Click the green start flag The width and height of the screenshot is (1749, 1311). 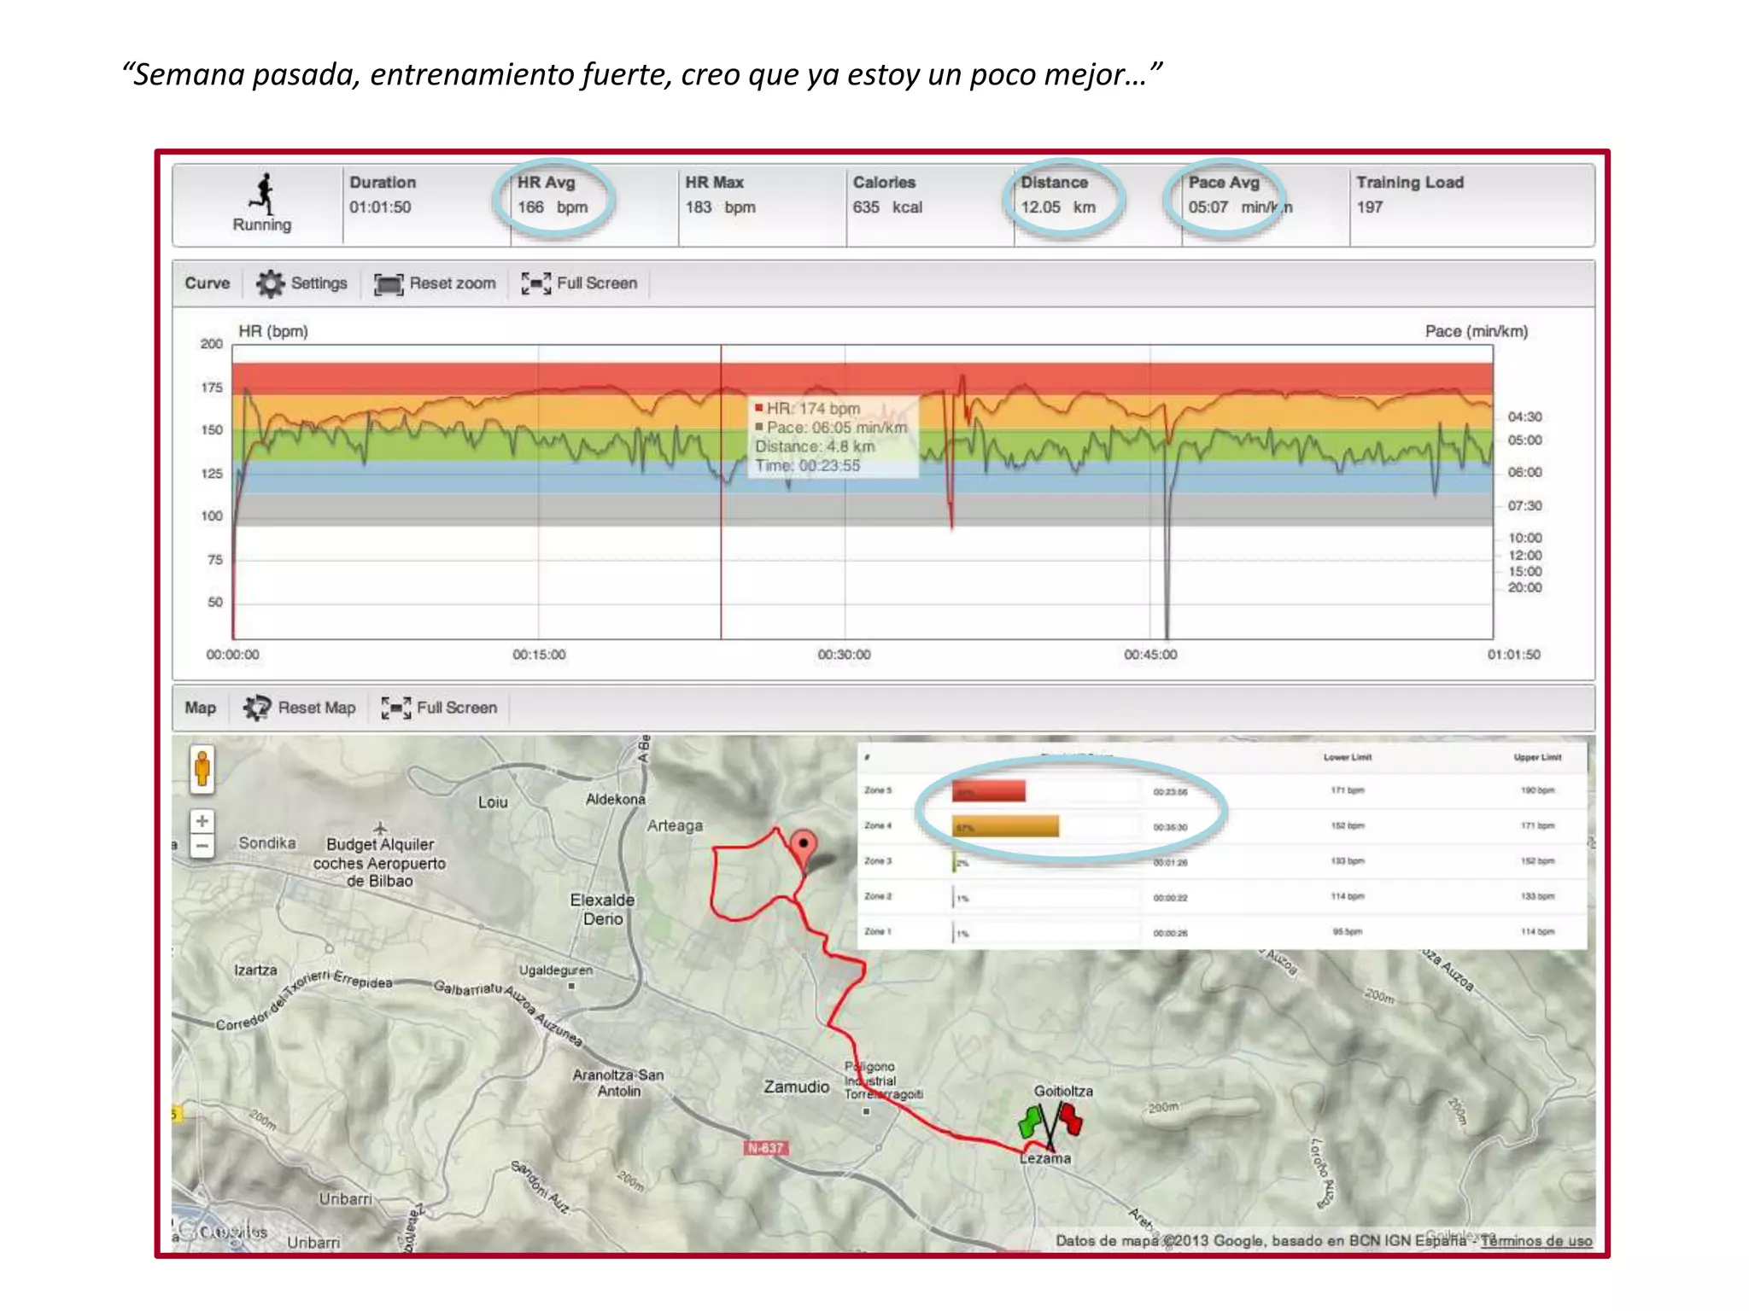tap(1031, 1122)
